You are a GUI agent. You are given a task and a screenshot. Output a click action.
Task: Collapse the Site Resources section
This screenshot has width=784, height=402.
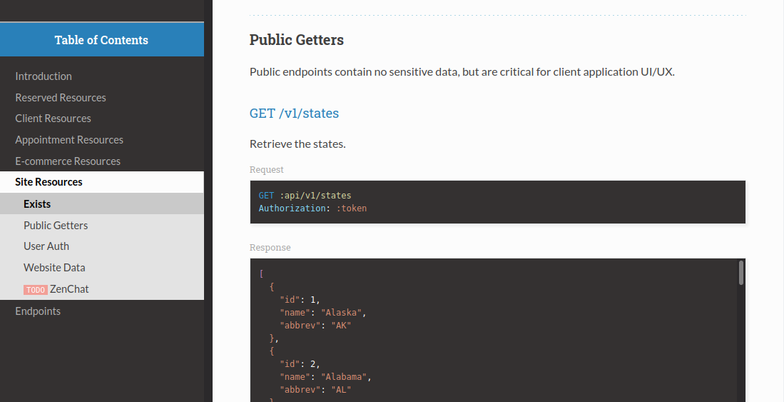[49, 182]
